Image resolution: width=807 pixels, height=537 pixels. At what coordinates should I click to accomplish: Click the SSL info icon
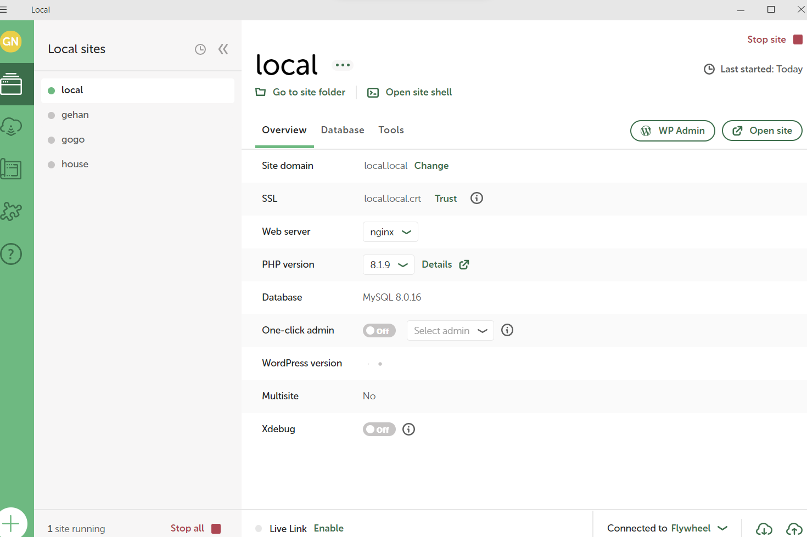click(477, 198)
